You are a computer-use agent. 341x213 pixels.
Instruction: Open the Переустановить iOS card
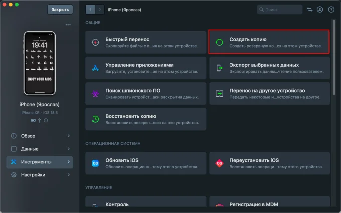[270, 163]
